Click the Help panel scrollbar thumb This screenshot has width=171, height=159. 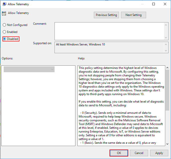[x=168, y=90]
